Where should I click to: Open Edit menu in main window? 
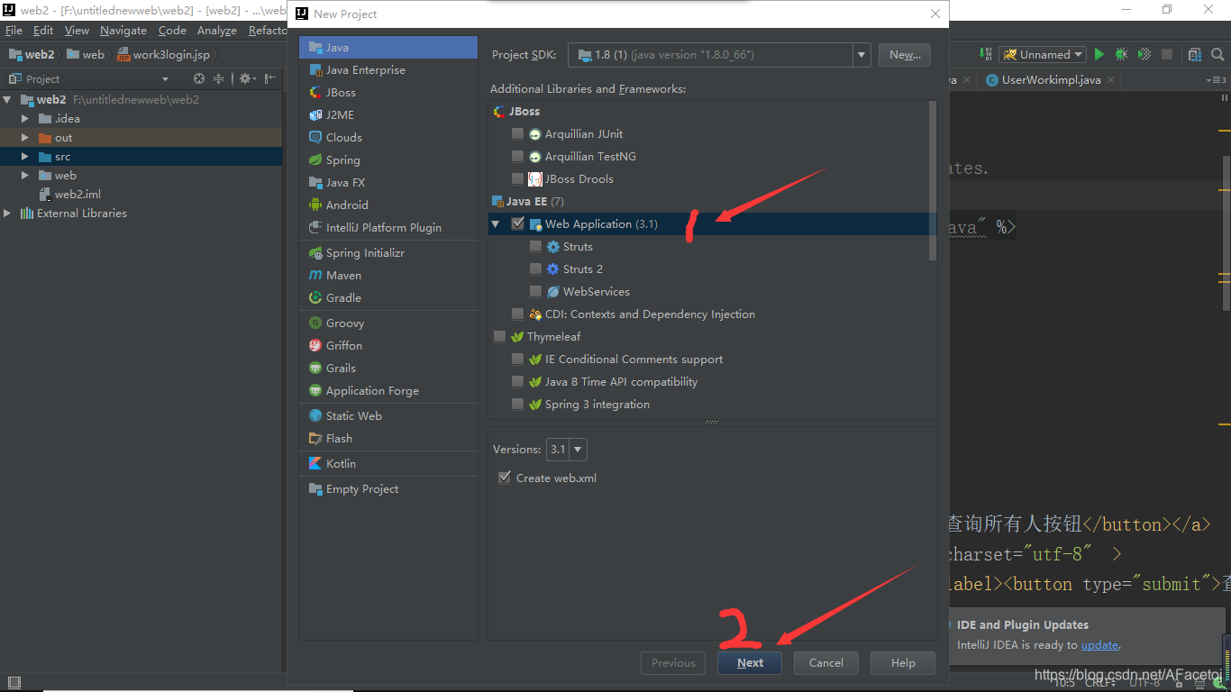pos(43,30)
